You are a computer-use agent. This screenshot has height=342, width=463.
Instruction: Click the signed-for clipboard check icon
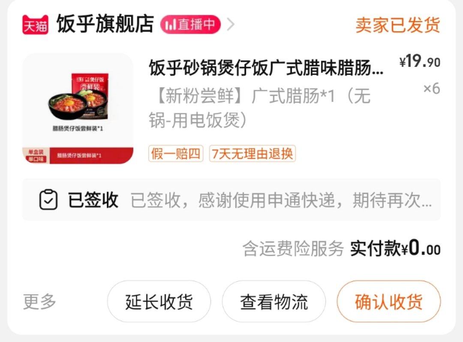[x=48, y=199]
